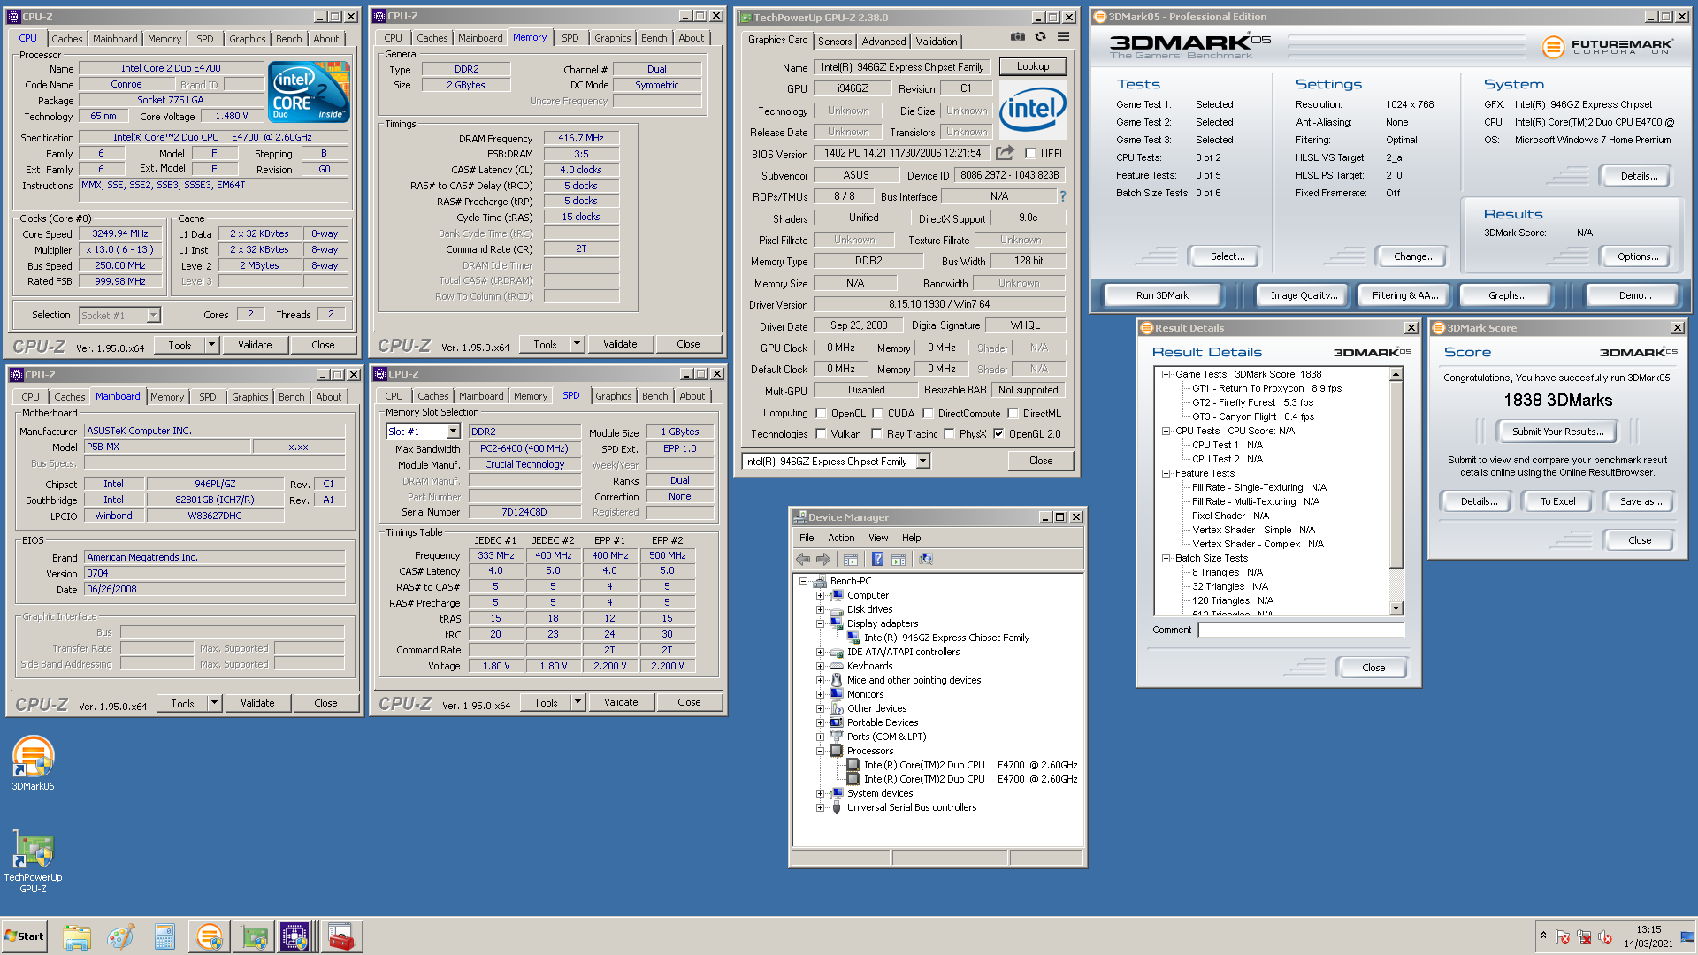Screen dimensions: 1698x955
Task: Toggle the Vulkan checkbox
Action: click(x=821, y=433)
